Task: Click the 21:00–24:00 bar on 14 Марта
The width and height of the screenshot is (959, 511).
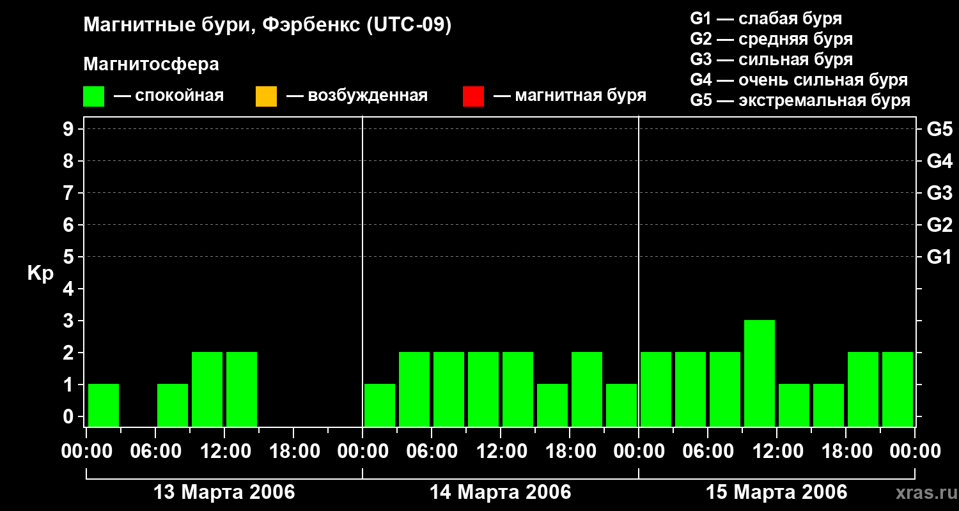Action: pos(621,405)
